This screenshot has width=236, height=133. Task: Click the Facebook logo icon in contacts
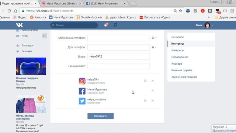pyautogui.click(x=82, y=91)
